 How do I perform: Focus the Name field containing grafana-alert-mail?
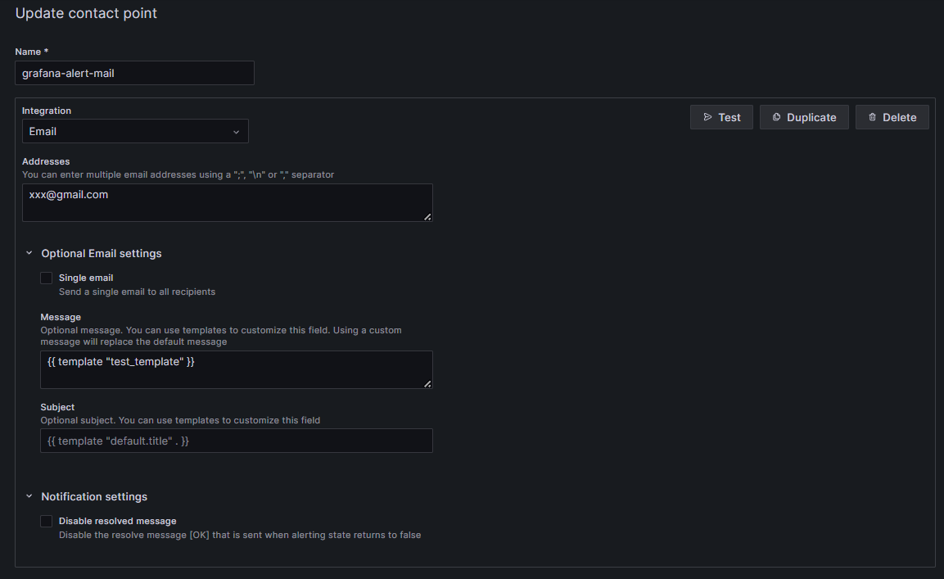coord(134,73)
